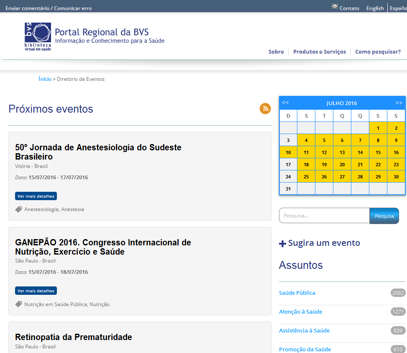
Task: Select July 8 in the calendar
Action: (x=378, y=140)
